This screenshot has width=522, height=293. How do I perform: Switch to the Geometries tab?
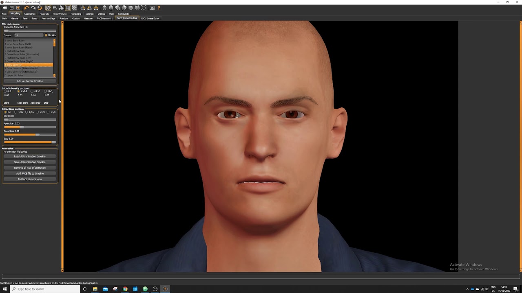pos(30,14)
